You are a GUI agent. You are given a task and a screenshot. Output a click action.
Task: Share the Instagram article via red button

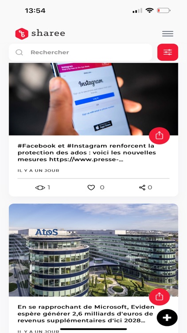(x=159, y=135)
